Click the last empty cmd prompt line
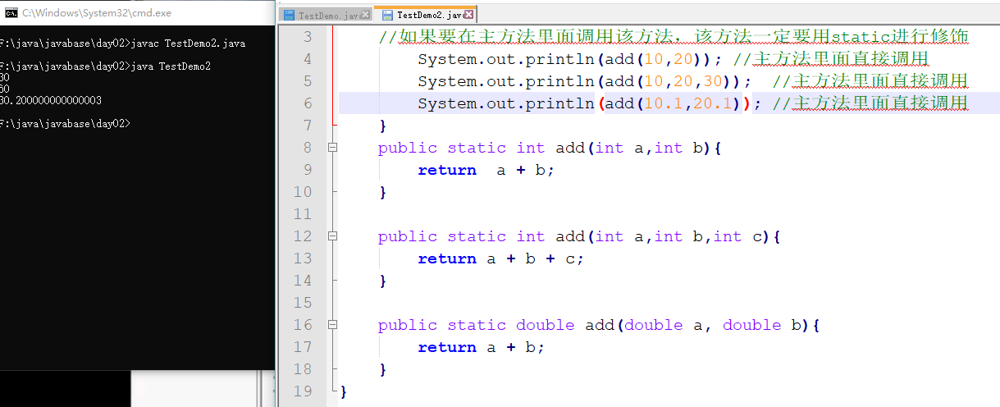1000x407 pixels. click(65, 123)
